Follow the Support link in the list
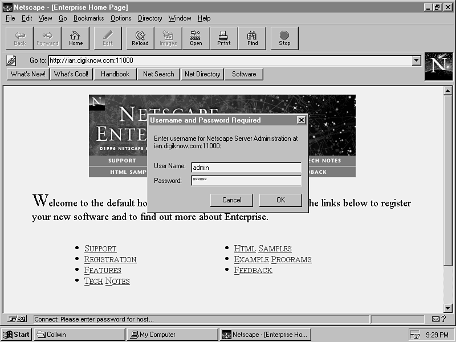456x342 pixels. click(100, 249)
